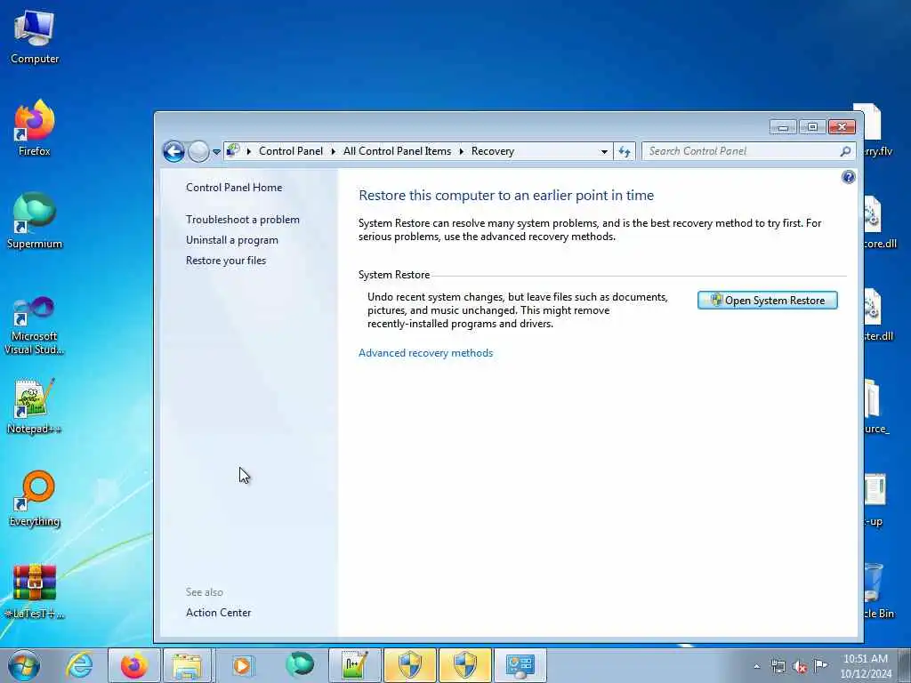This screenshot has height=683, width=911.
Task: Switch to the second shield window on taskbar
Action: click(465, 665)
